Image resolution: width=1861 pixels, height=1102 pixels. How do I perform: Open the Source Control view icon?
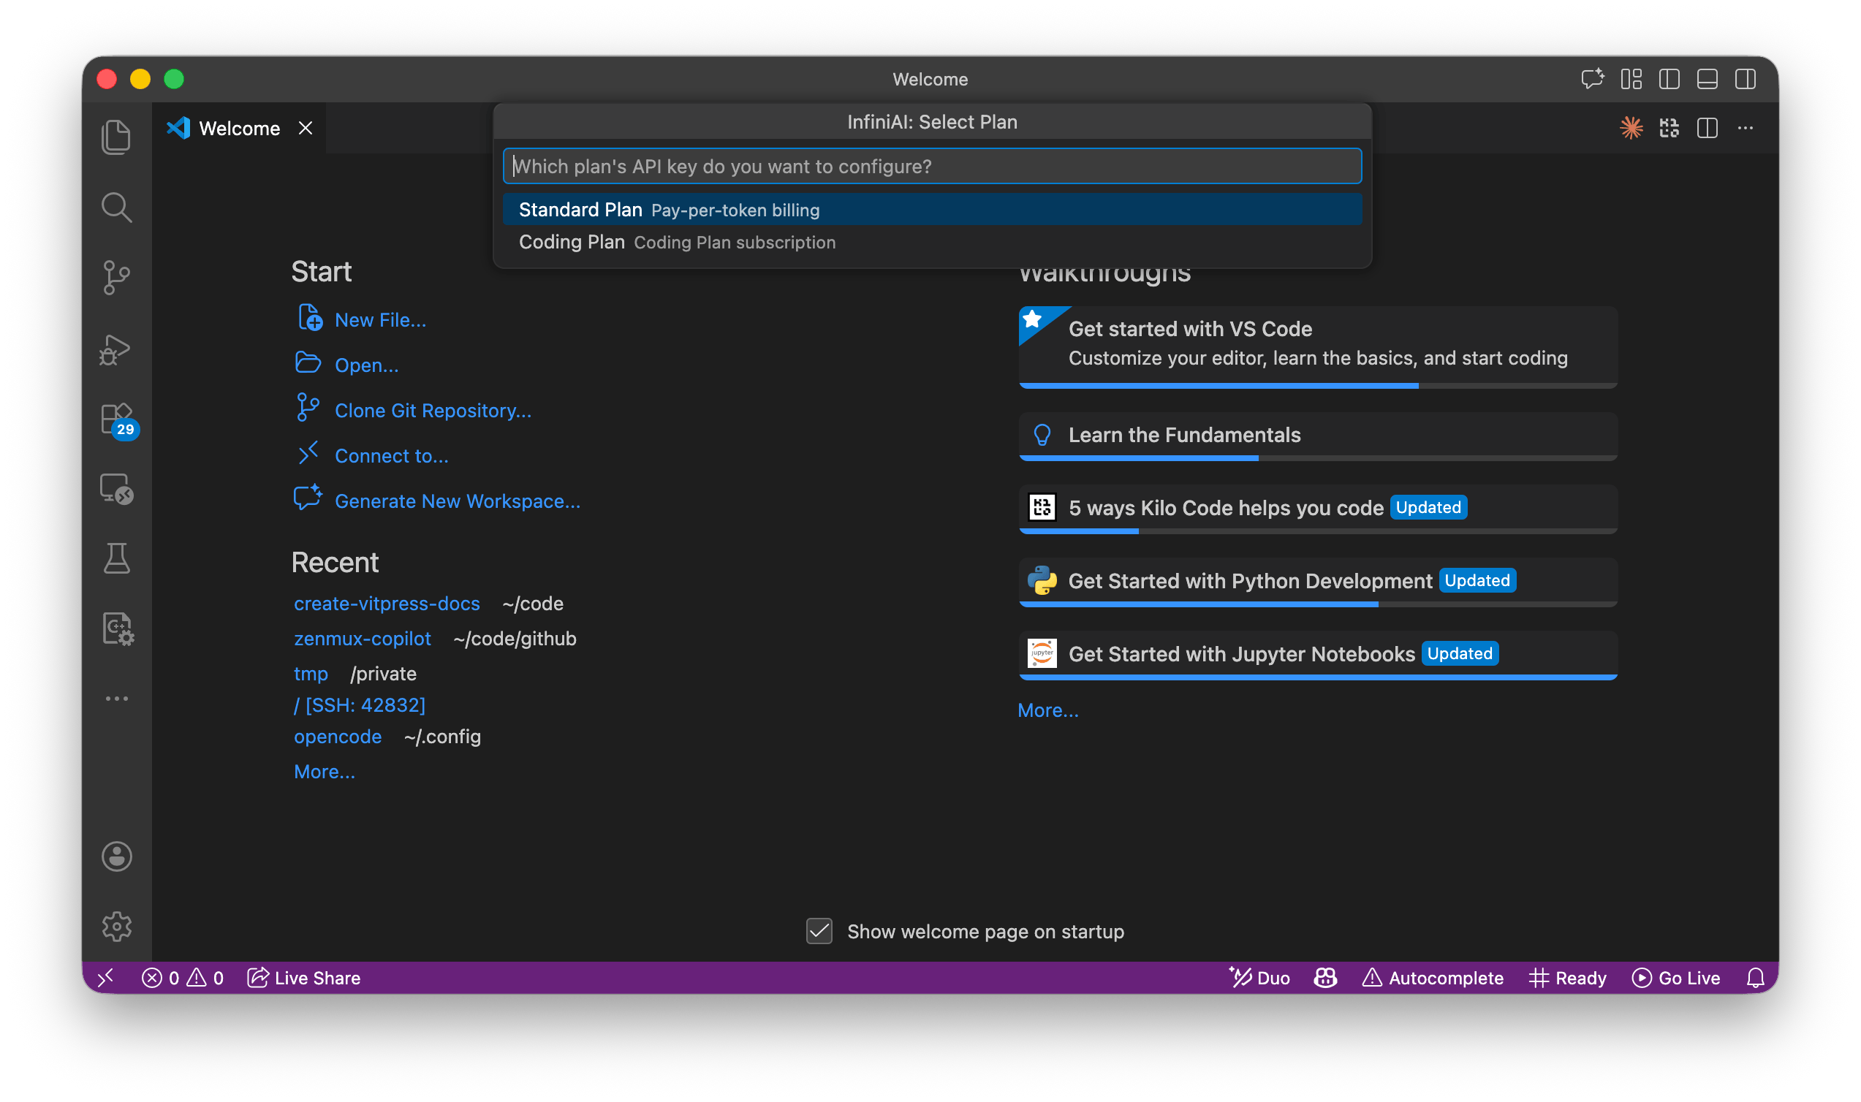pos(115,278)
